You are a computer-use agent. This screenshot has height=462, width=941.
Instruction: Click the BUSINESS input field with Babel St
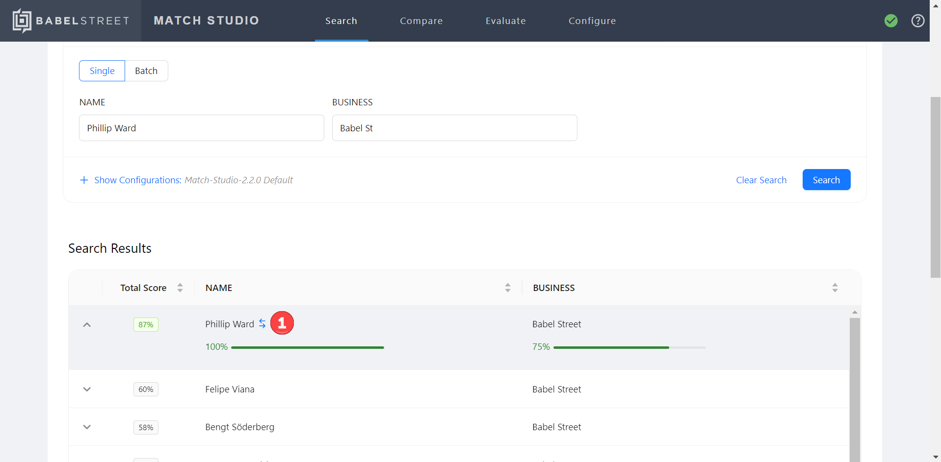coord(455,128)
